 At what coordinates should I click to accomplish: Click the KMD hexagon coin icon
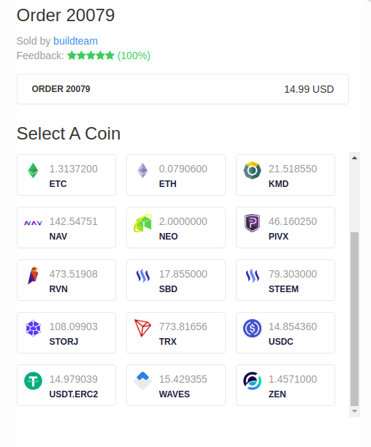pos(252,170)
